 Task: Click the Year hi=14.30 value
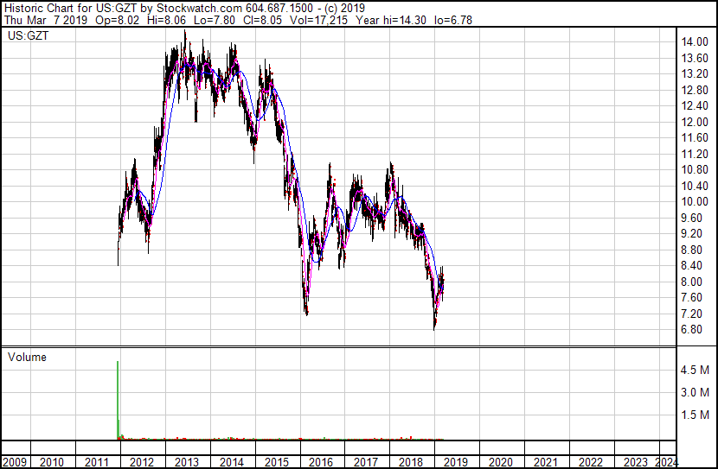391,21
